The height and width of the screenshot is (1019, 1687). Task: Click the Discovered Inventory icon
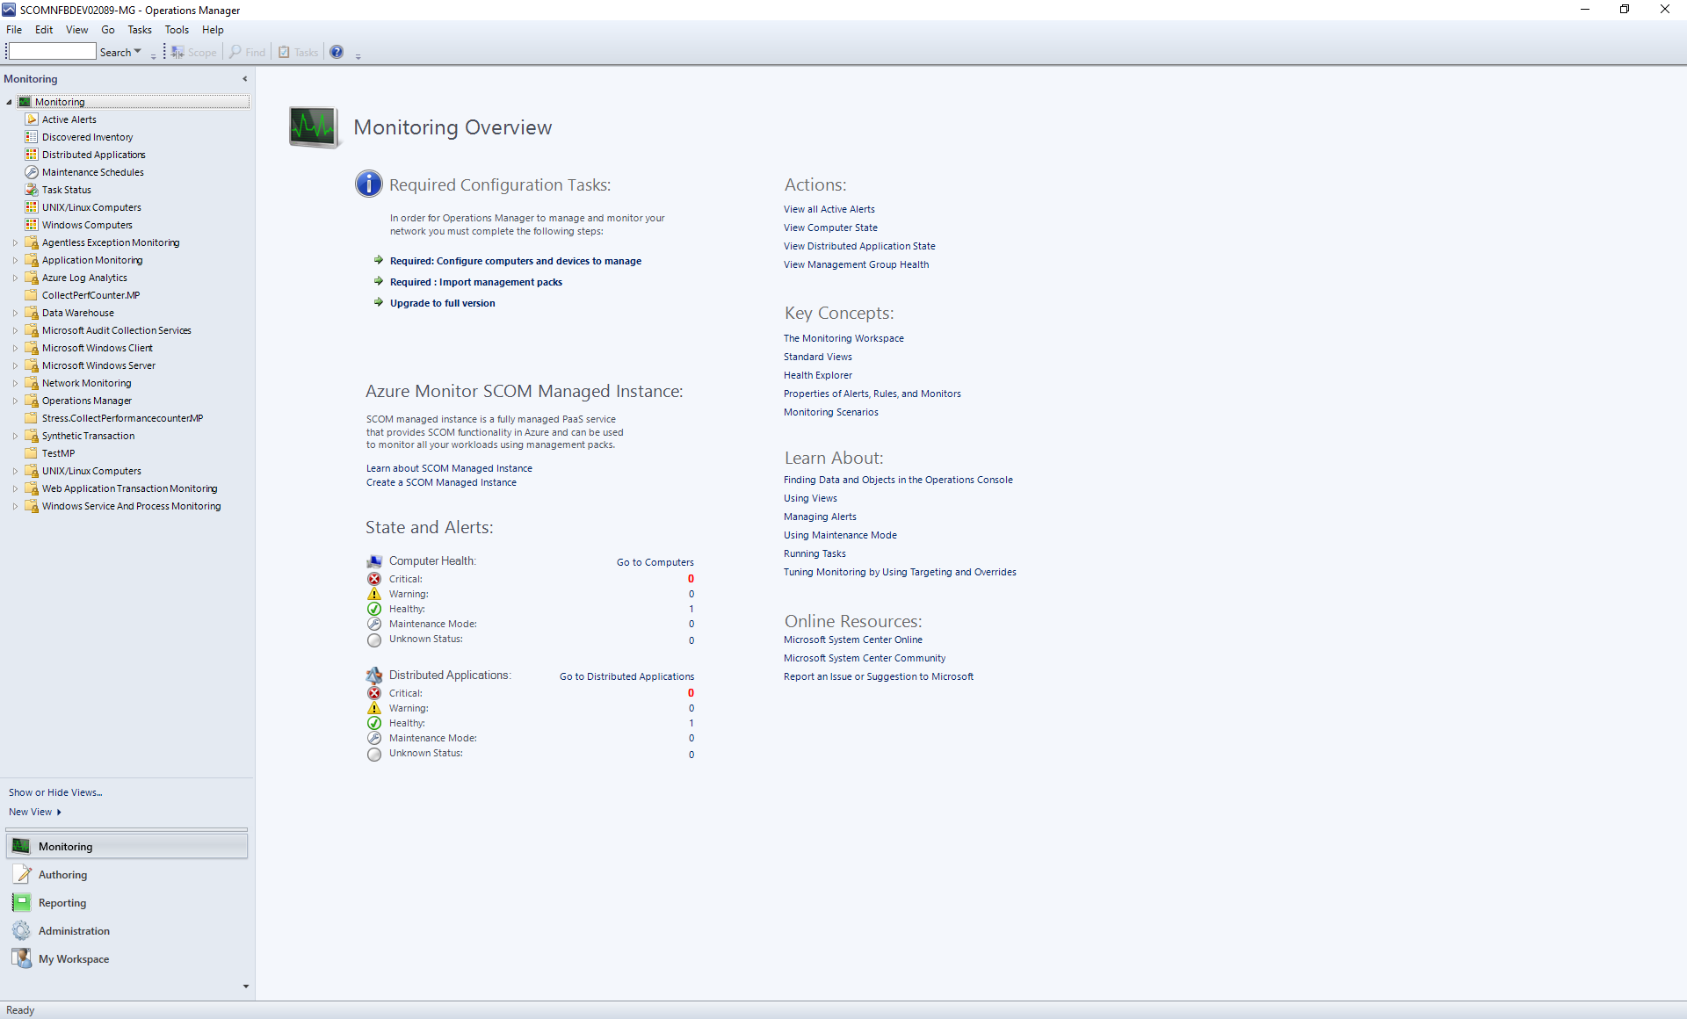point(32,136)
